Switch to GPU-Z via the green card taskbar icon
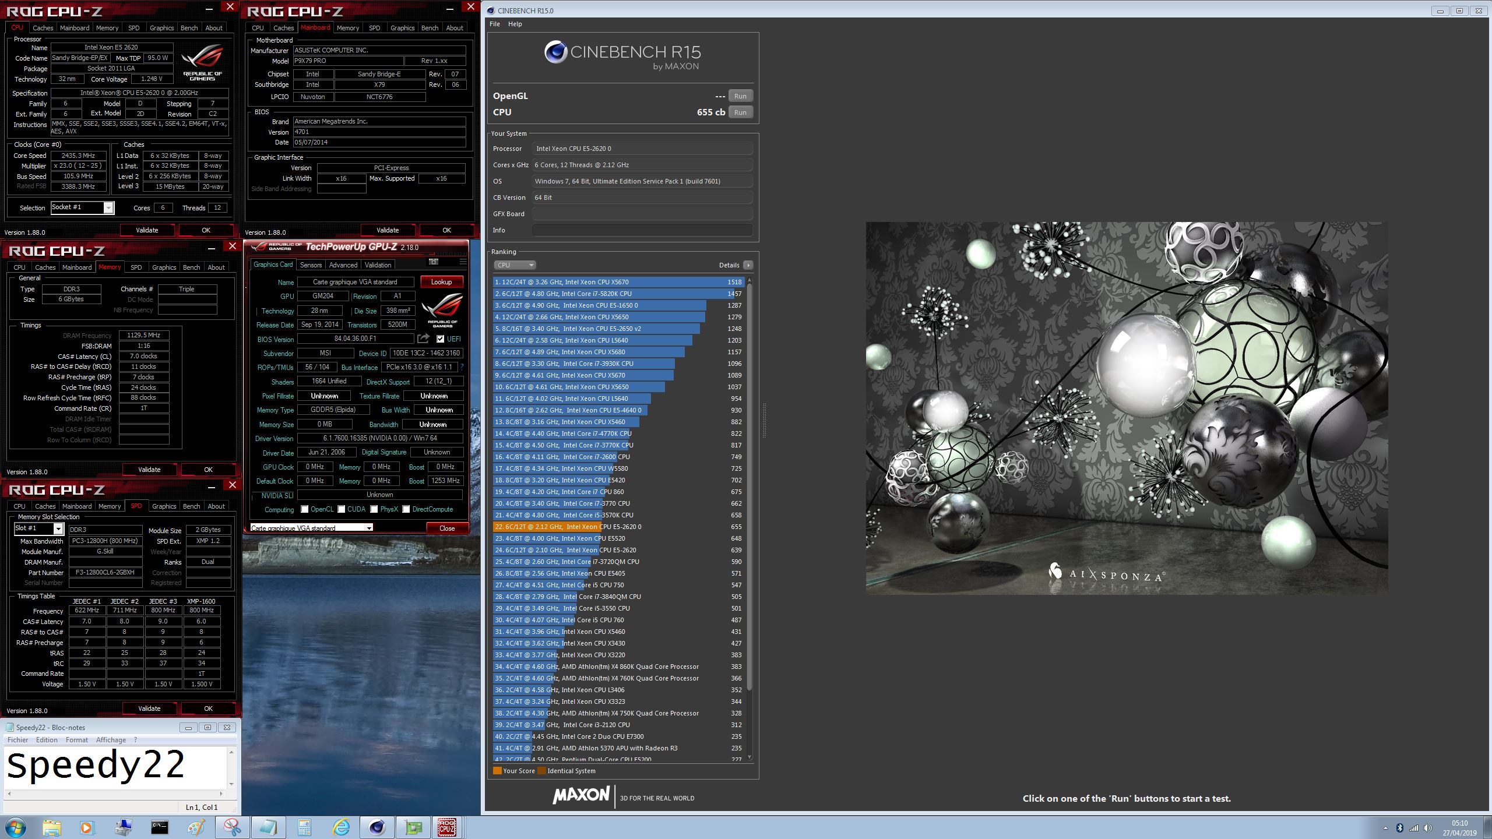 (413, 827)
